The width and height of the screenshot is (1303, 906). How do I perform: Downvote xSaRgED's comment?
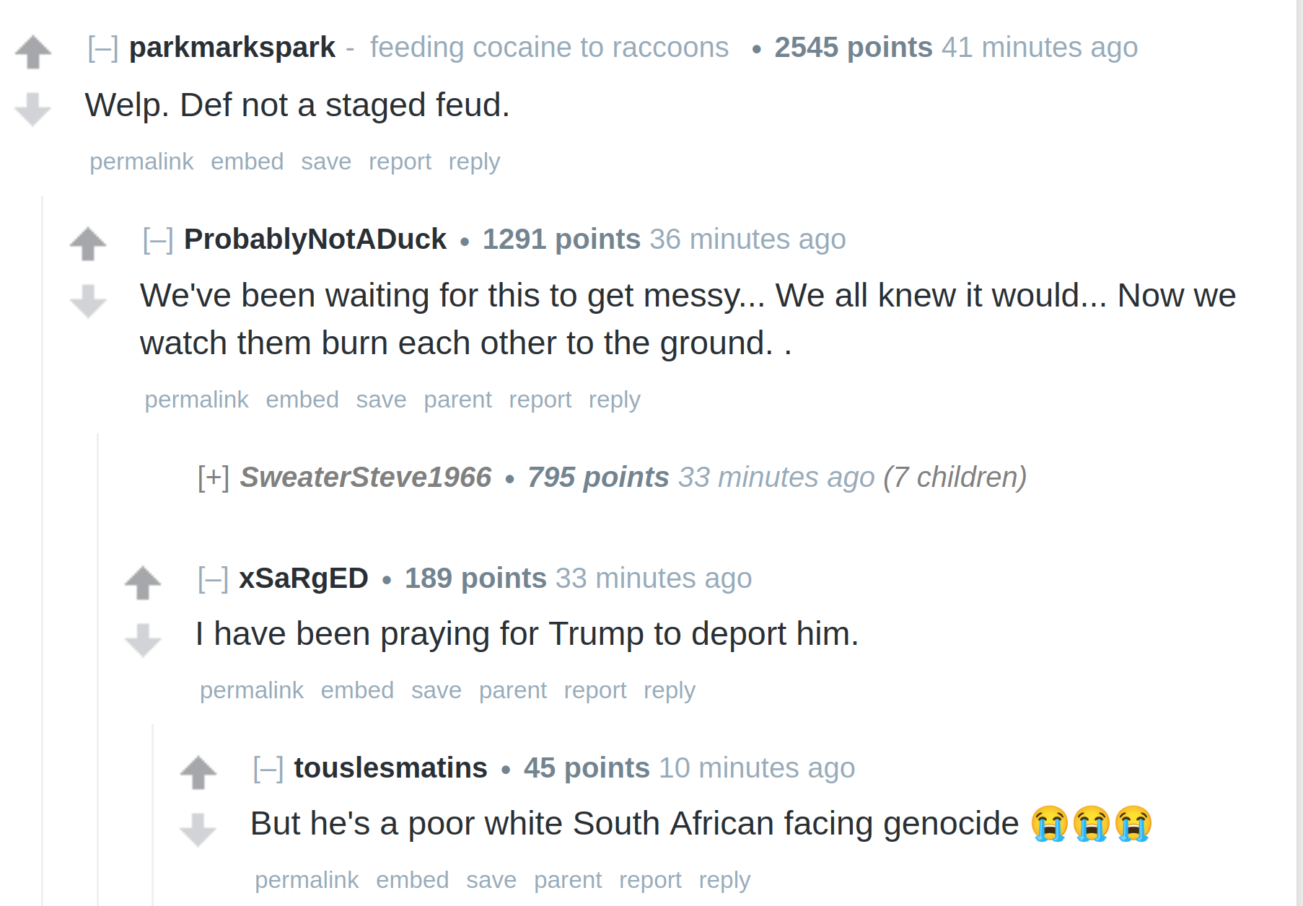[x=143, y=640]
